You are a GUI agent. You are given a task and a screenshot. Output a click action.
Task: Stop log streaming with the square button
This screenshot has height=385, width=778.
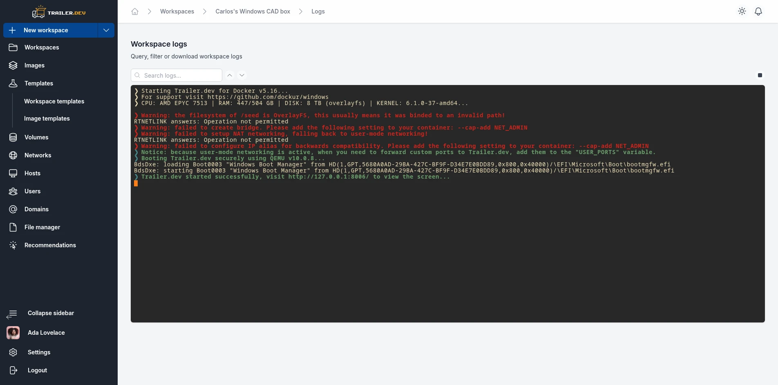pos(760,75)
